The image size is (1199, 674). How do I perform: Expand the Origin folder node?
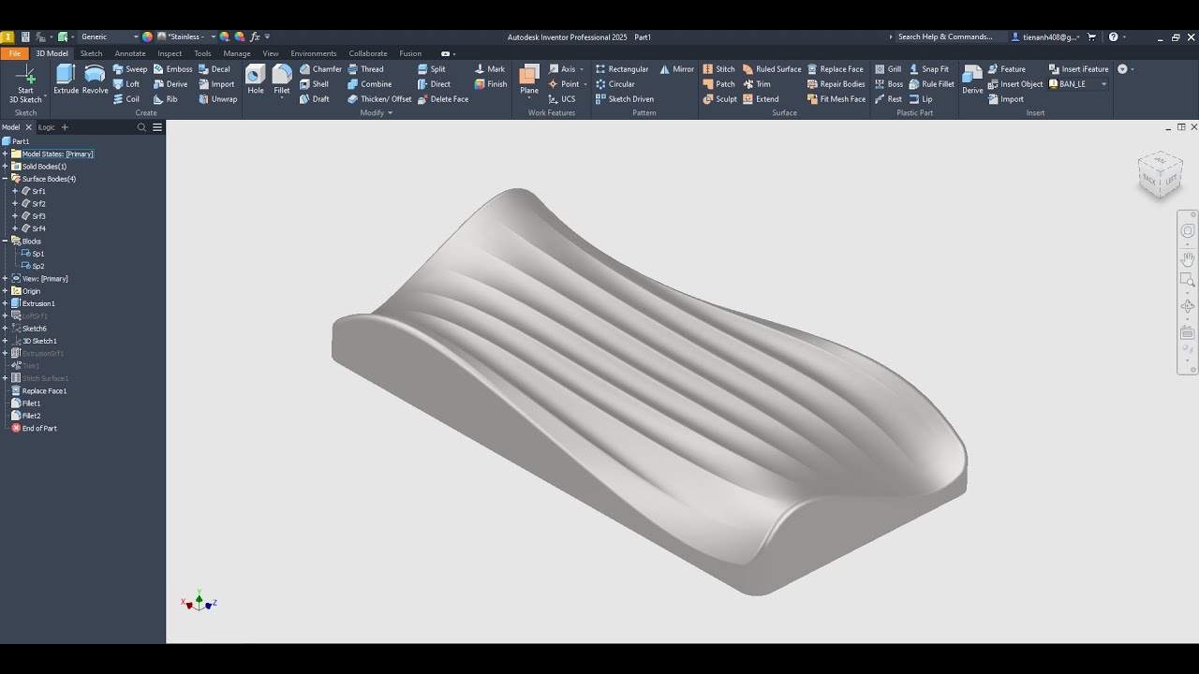click(x=5, y=291)
